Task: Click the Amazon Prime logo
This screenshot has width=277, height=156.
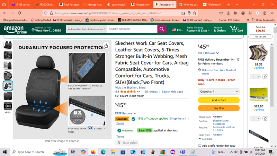Action: [x=14, y=29]
